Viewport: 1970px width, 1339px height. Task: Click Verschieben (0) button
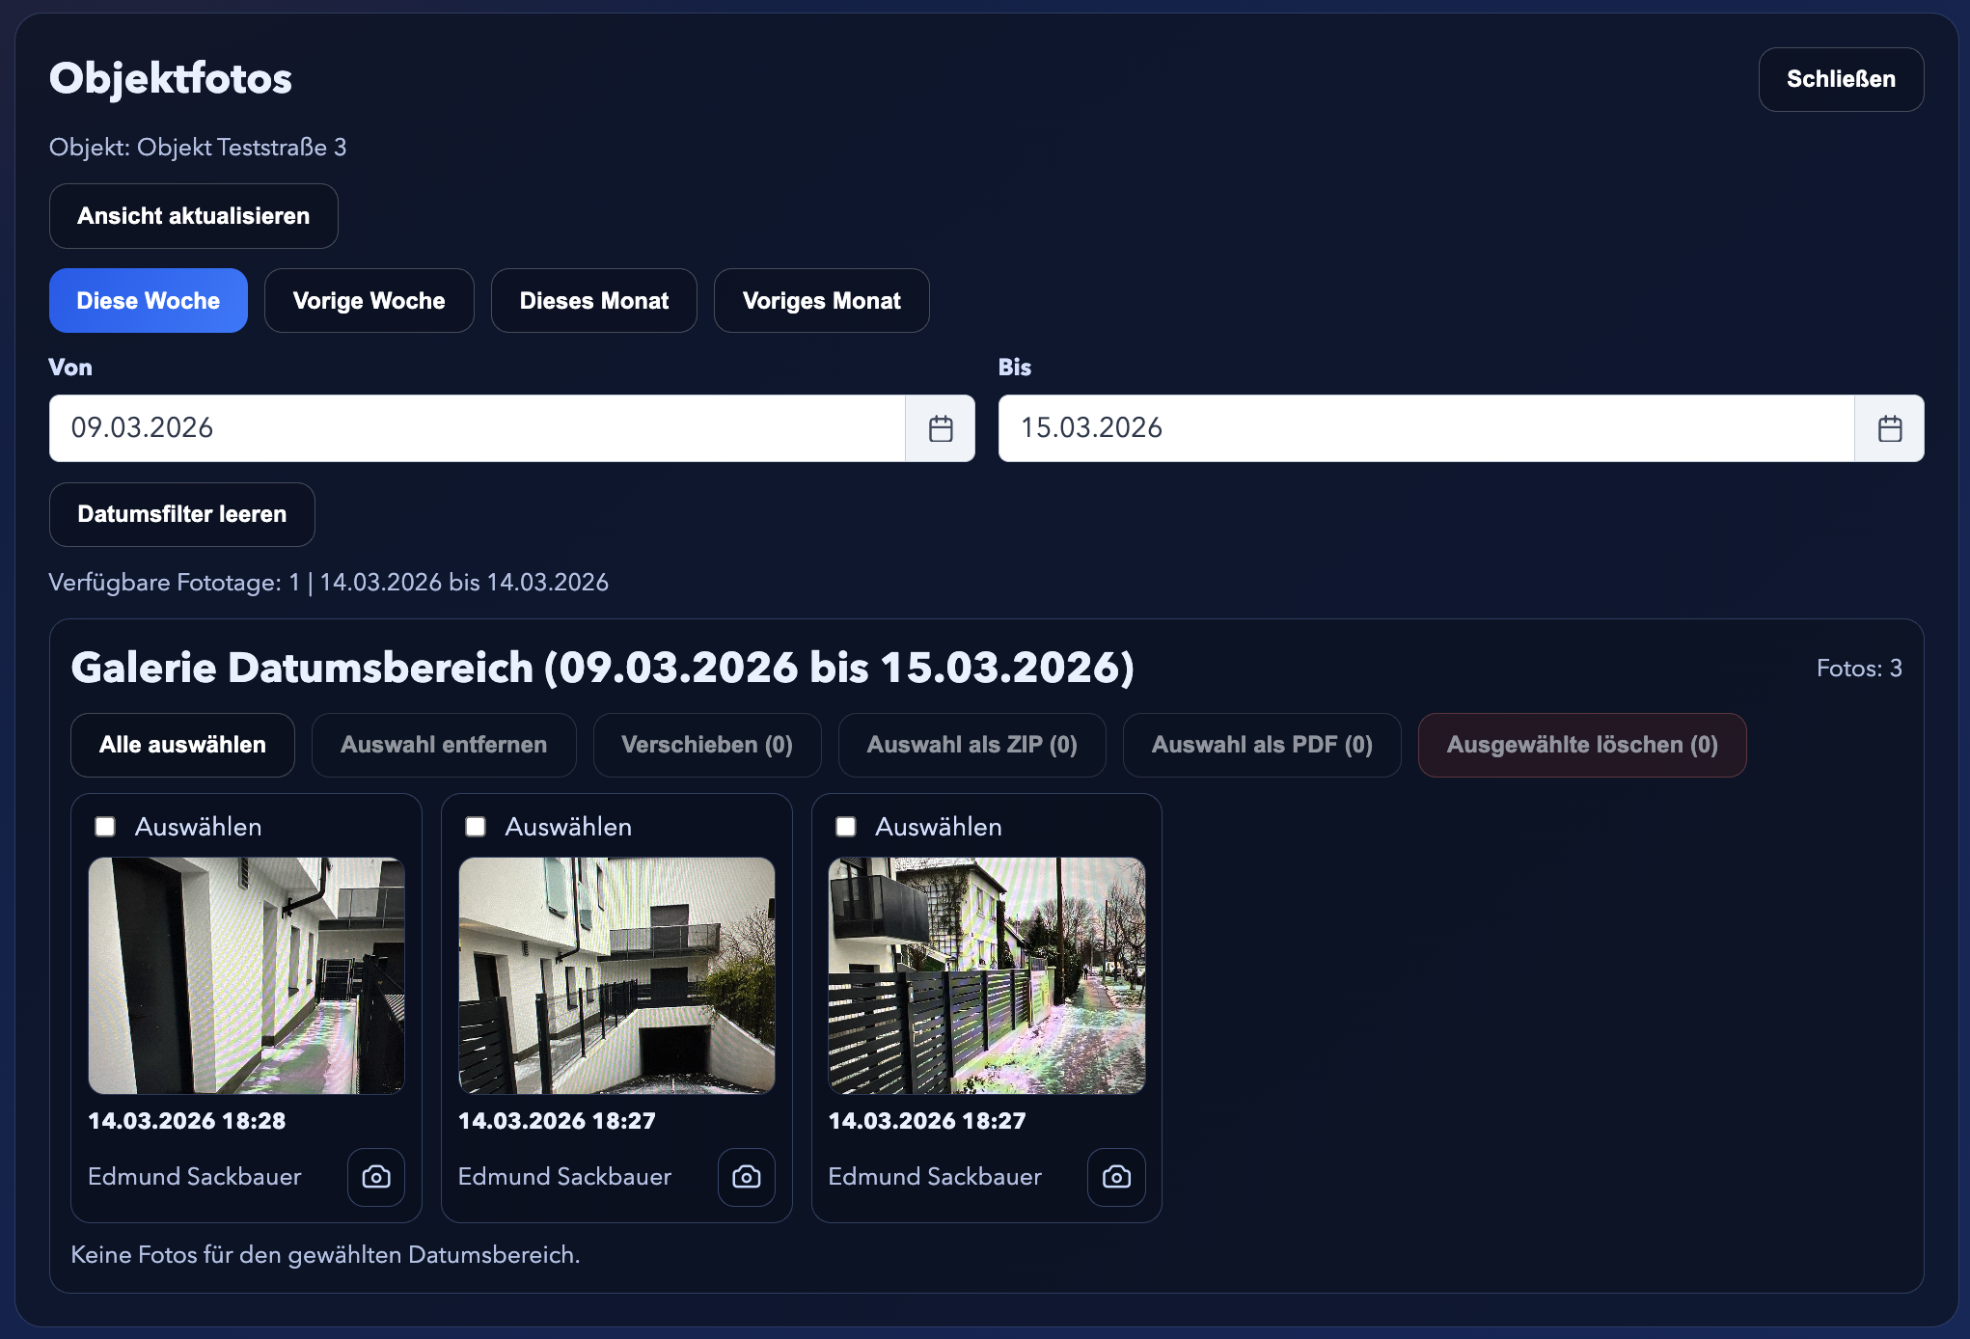(707, 745)
